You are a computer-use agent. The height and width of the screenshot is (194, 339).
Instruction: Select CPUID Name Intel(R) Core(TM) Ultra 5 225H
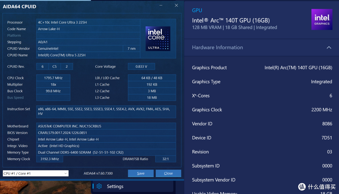[x=88, y=55]
